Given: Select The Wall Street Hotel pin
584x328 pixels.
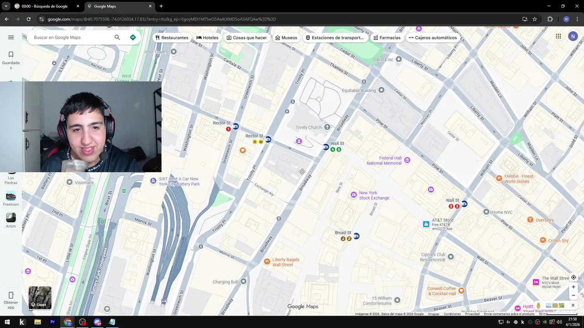Looking at the screenshot, I should click(x=536, y=282).
